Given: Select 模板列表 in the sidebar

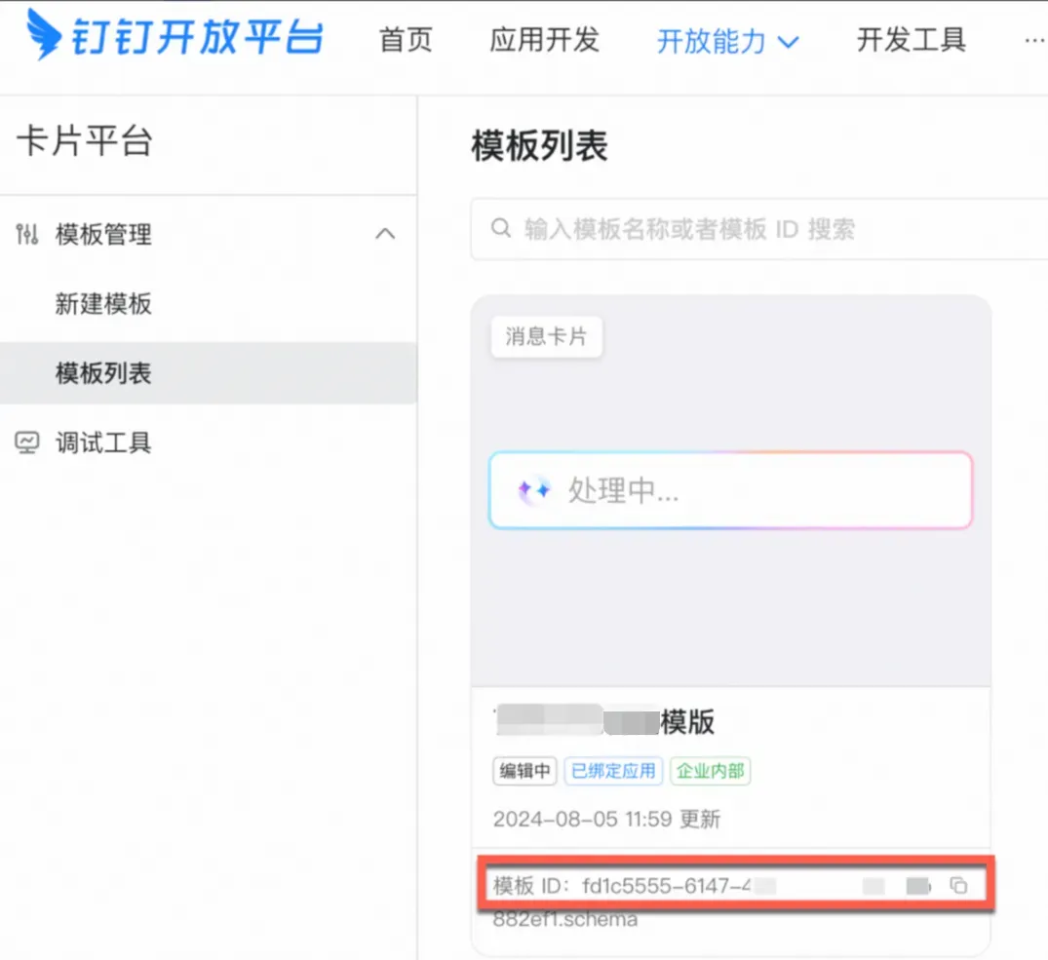Looking at the screenshot, I should (x=103, y=373).
